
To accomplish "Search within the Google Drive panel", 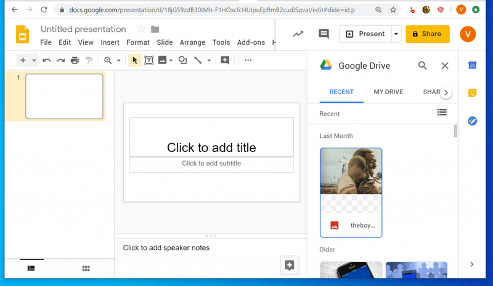I will coord(423,66).
